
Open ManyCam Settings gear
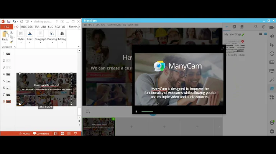[272, 131]
